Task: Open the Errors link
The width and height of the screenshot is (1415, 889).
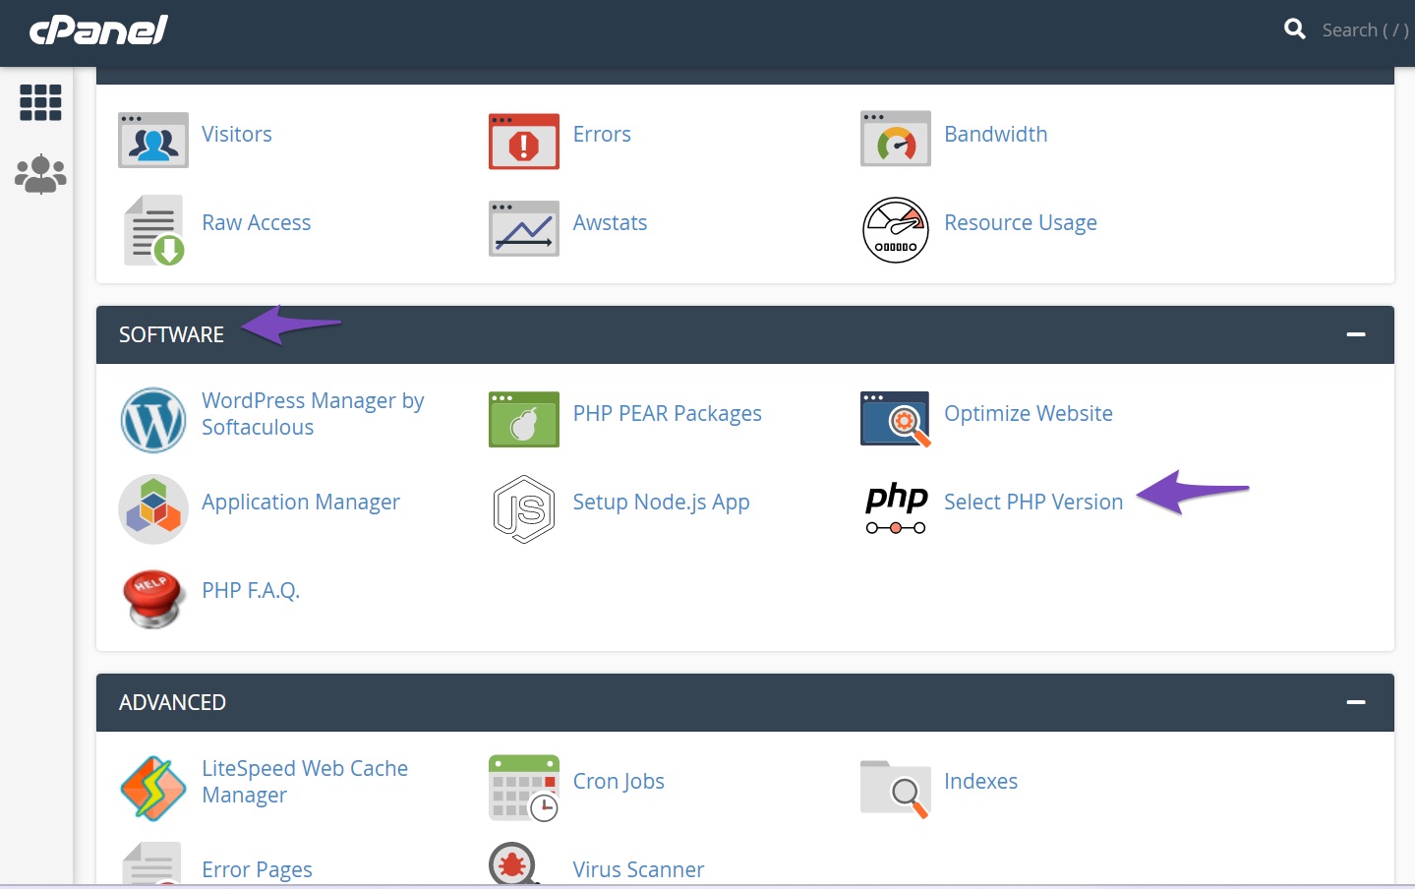Action: [602, 134]
